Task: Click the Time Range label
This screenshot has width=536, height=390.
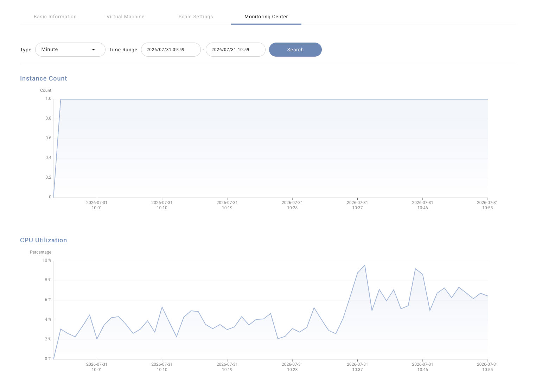Action: pyautogui.click(x=123, y=50)
